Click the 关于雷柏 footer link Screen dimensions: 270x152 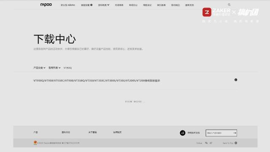[92, 132]
